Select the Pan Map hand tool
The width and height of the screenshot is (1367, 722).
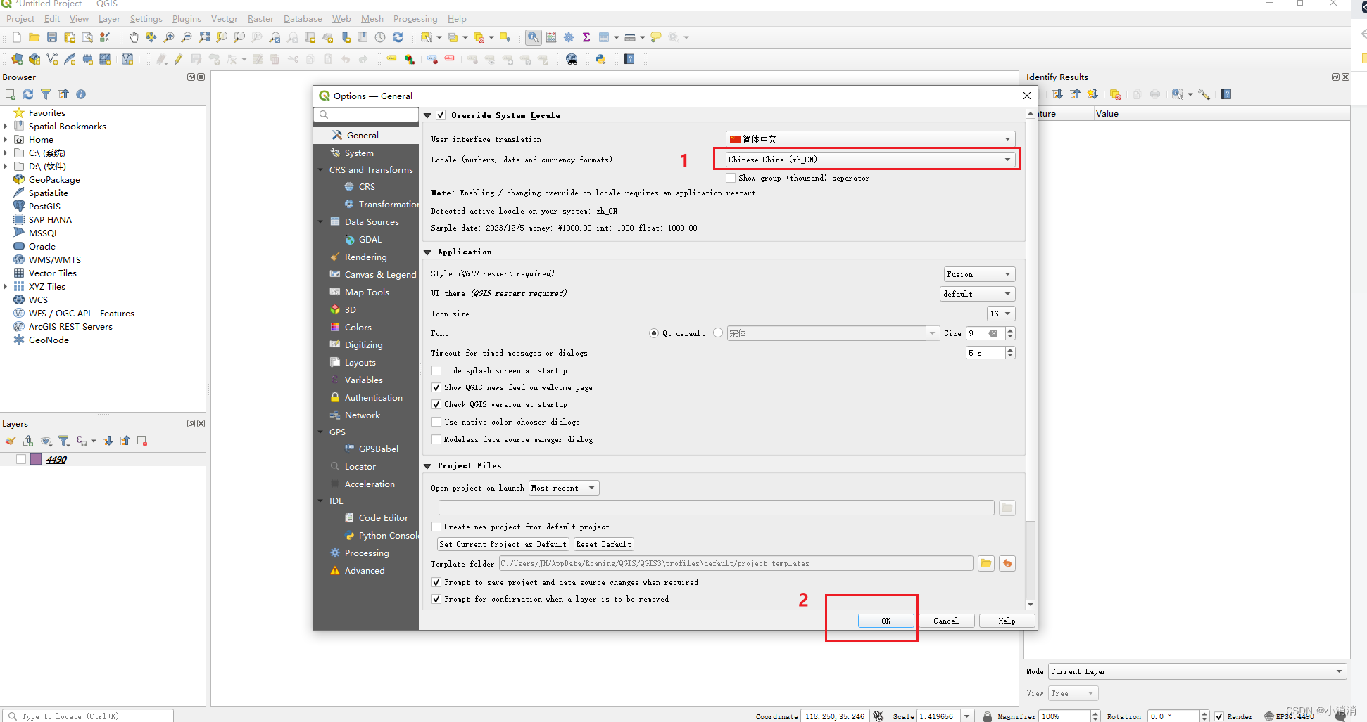(x=134, y=37)
